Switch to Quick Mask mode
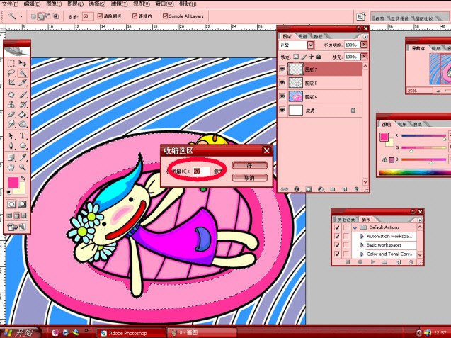The height and width of the screenshot is (338, 451). pyautogui.click(x=22, y=204)
